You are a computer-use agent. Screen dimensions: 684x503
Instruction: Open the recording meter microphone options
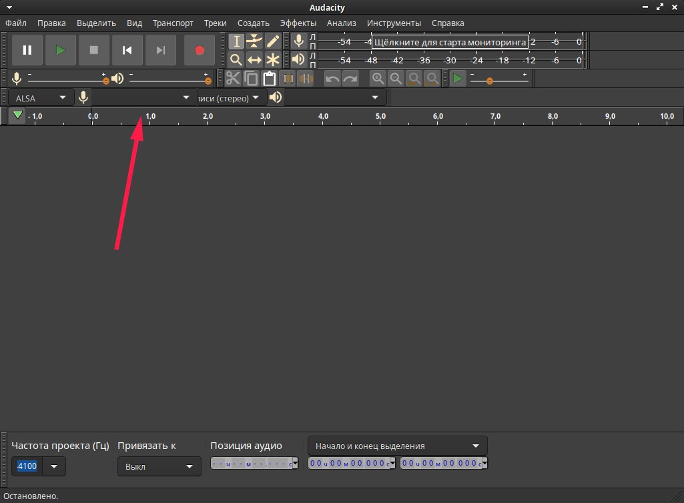299,41
